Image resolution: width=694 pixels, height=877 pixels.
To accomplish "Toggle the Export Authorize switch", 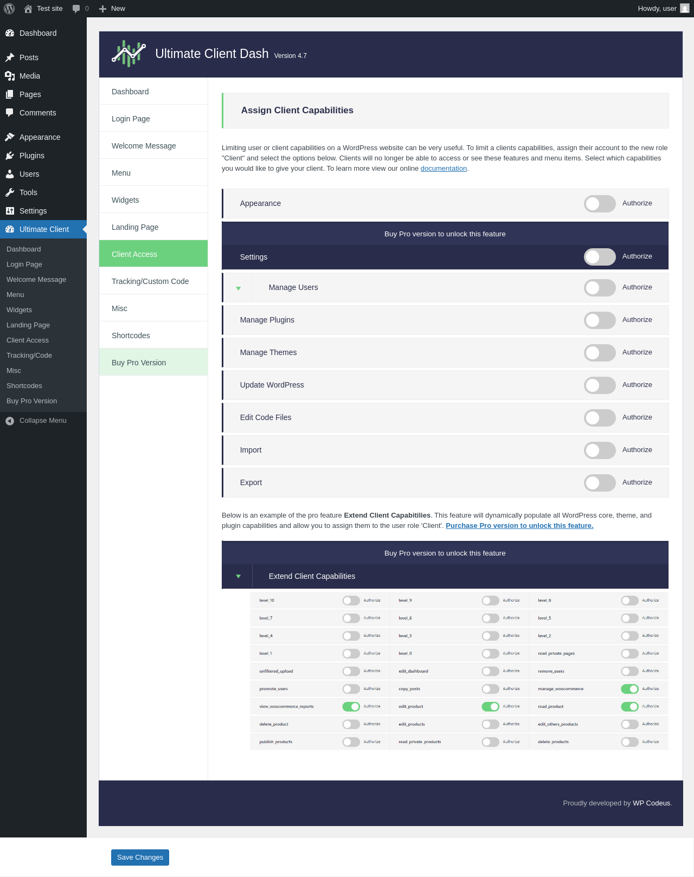I will [600, 483].
